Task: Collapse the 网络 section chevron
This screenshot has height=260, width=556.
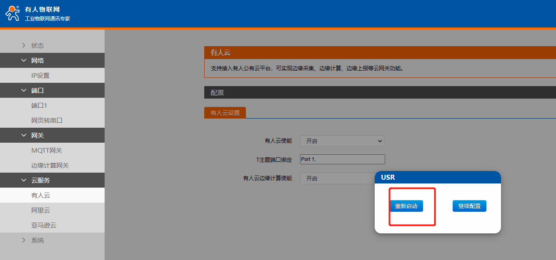Action: (x=24, y=60)
